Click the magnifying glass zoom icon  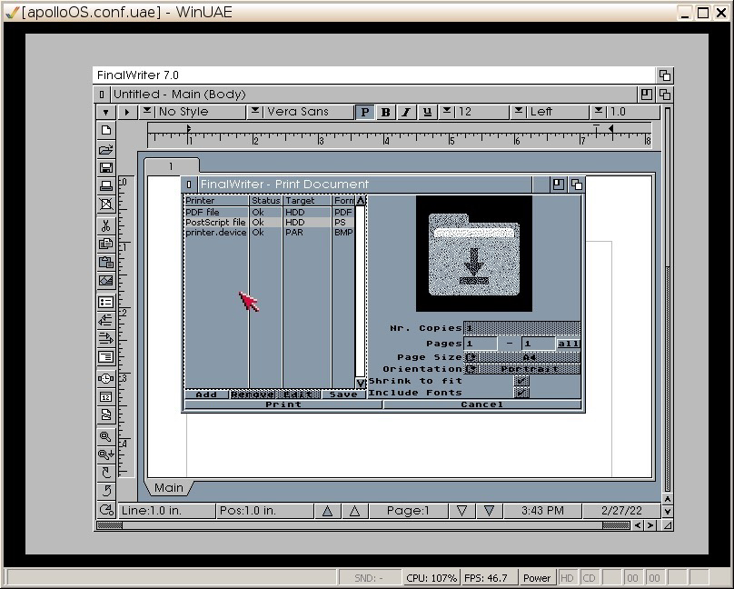(x=106, y=436)
